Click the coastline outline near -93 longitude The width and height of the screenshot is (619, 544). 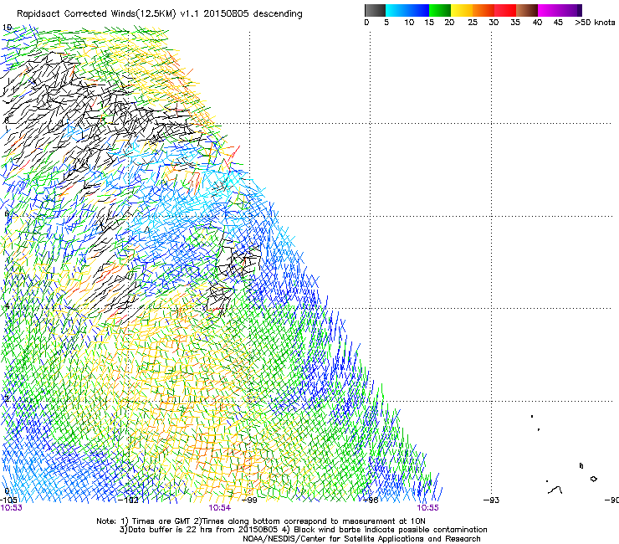tap(555, 490)
